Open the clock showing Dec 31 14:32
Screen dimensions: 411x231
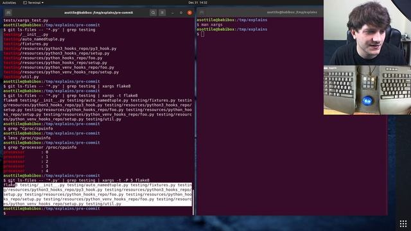tap(198, 3)
